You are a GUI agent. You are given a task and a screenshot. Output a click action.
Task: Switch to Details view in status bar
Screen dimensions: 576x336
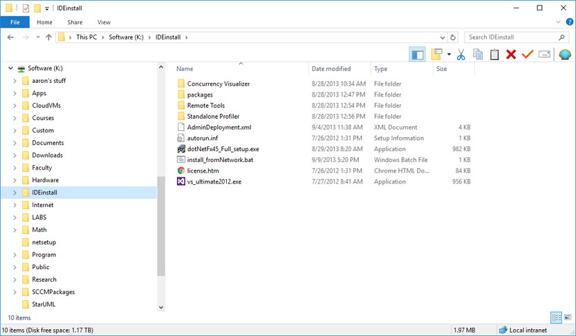(x=556, y=317)
